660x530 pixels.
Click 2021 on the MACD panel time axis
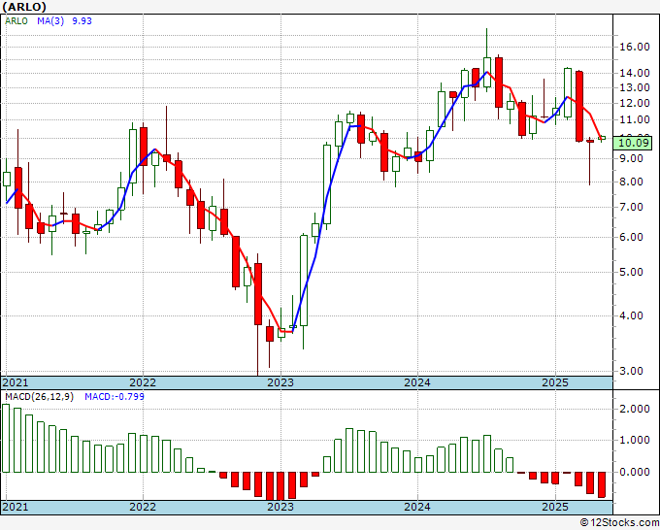click(16, 507)
